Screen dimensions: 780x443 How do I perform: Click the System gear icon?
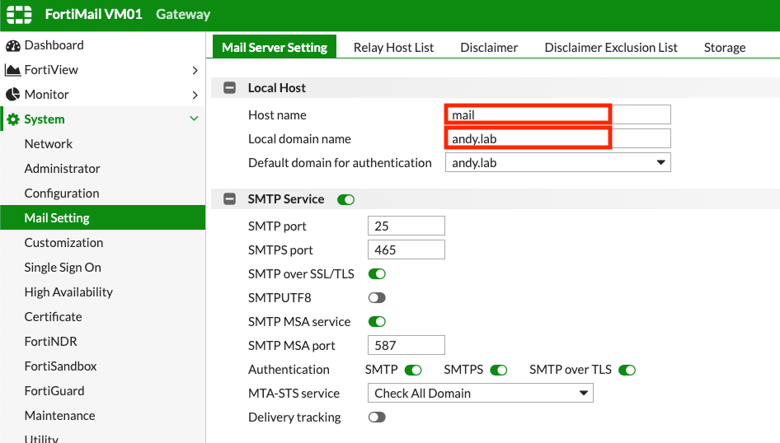pyautogui.click(x=12, y=119)
